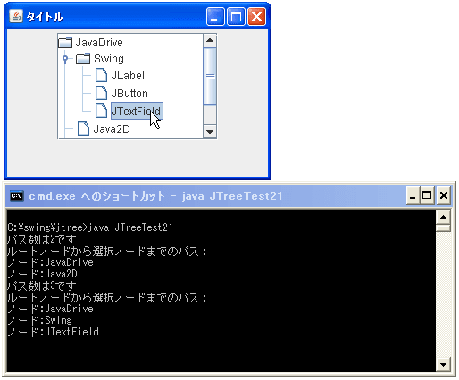Click the console scrollbar down arrow
459x380 pixels.
tap(443, 364)
